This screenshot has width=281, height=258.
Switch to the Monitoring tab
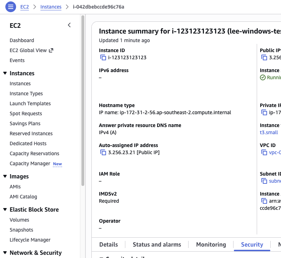point(211,244)
